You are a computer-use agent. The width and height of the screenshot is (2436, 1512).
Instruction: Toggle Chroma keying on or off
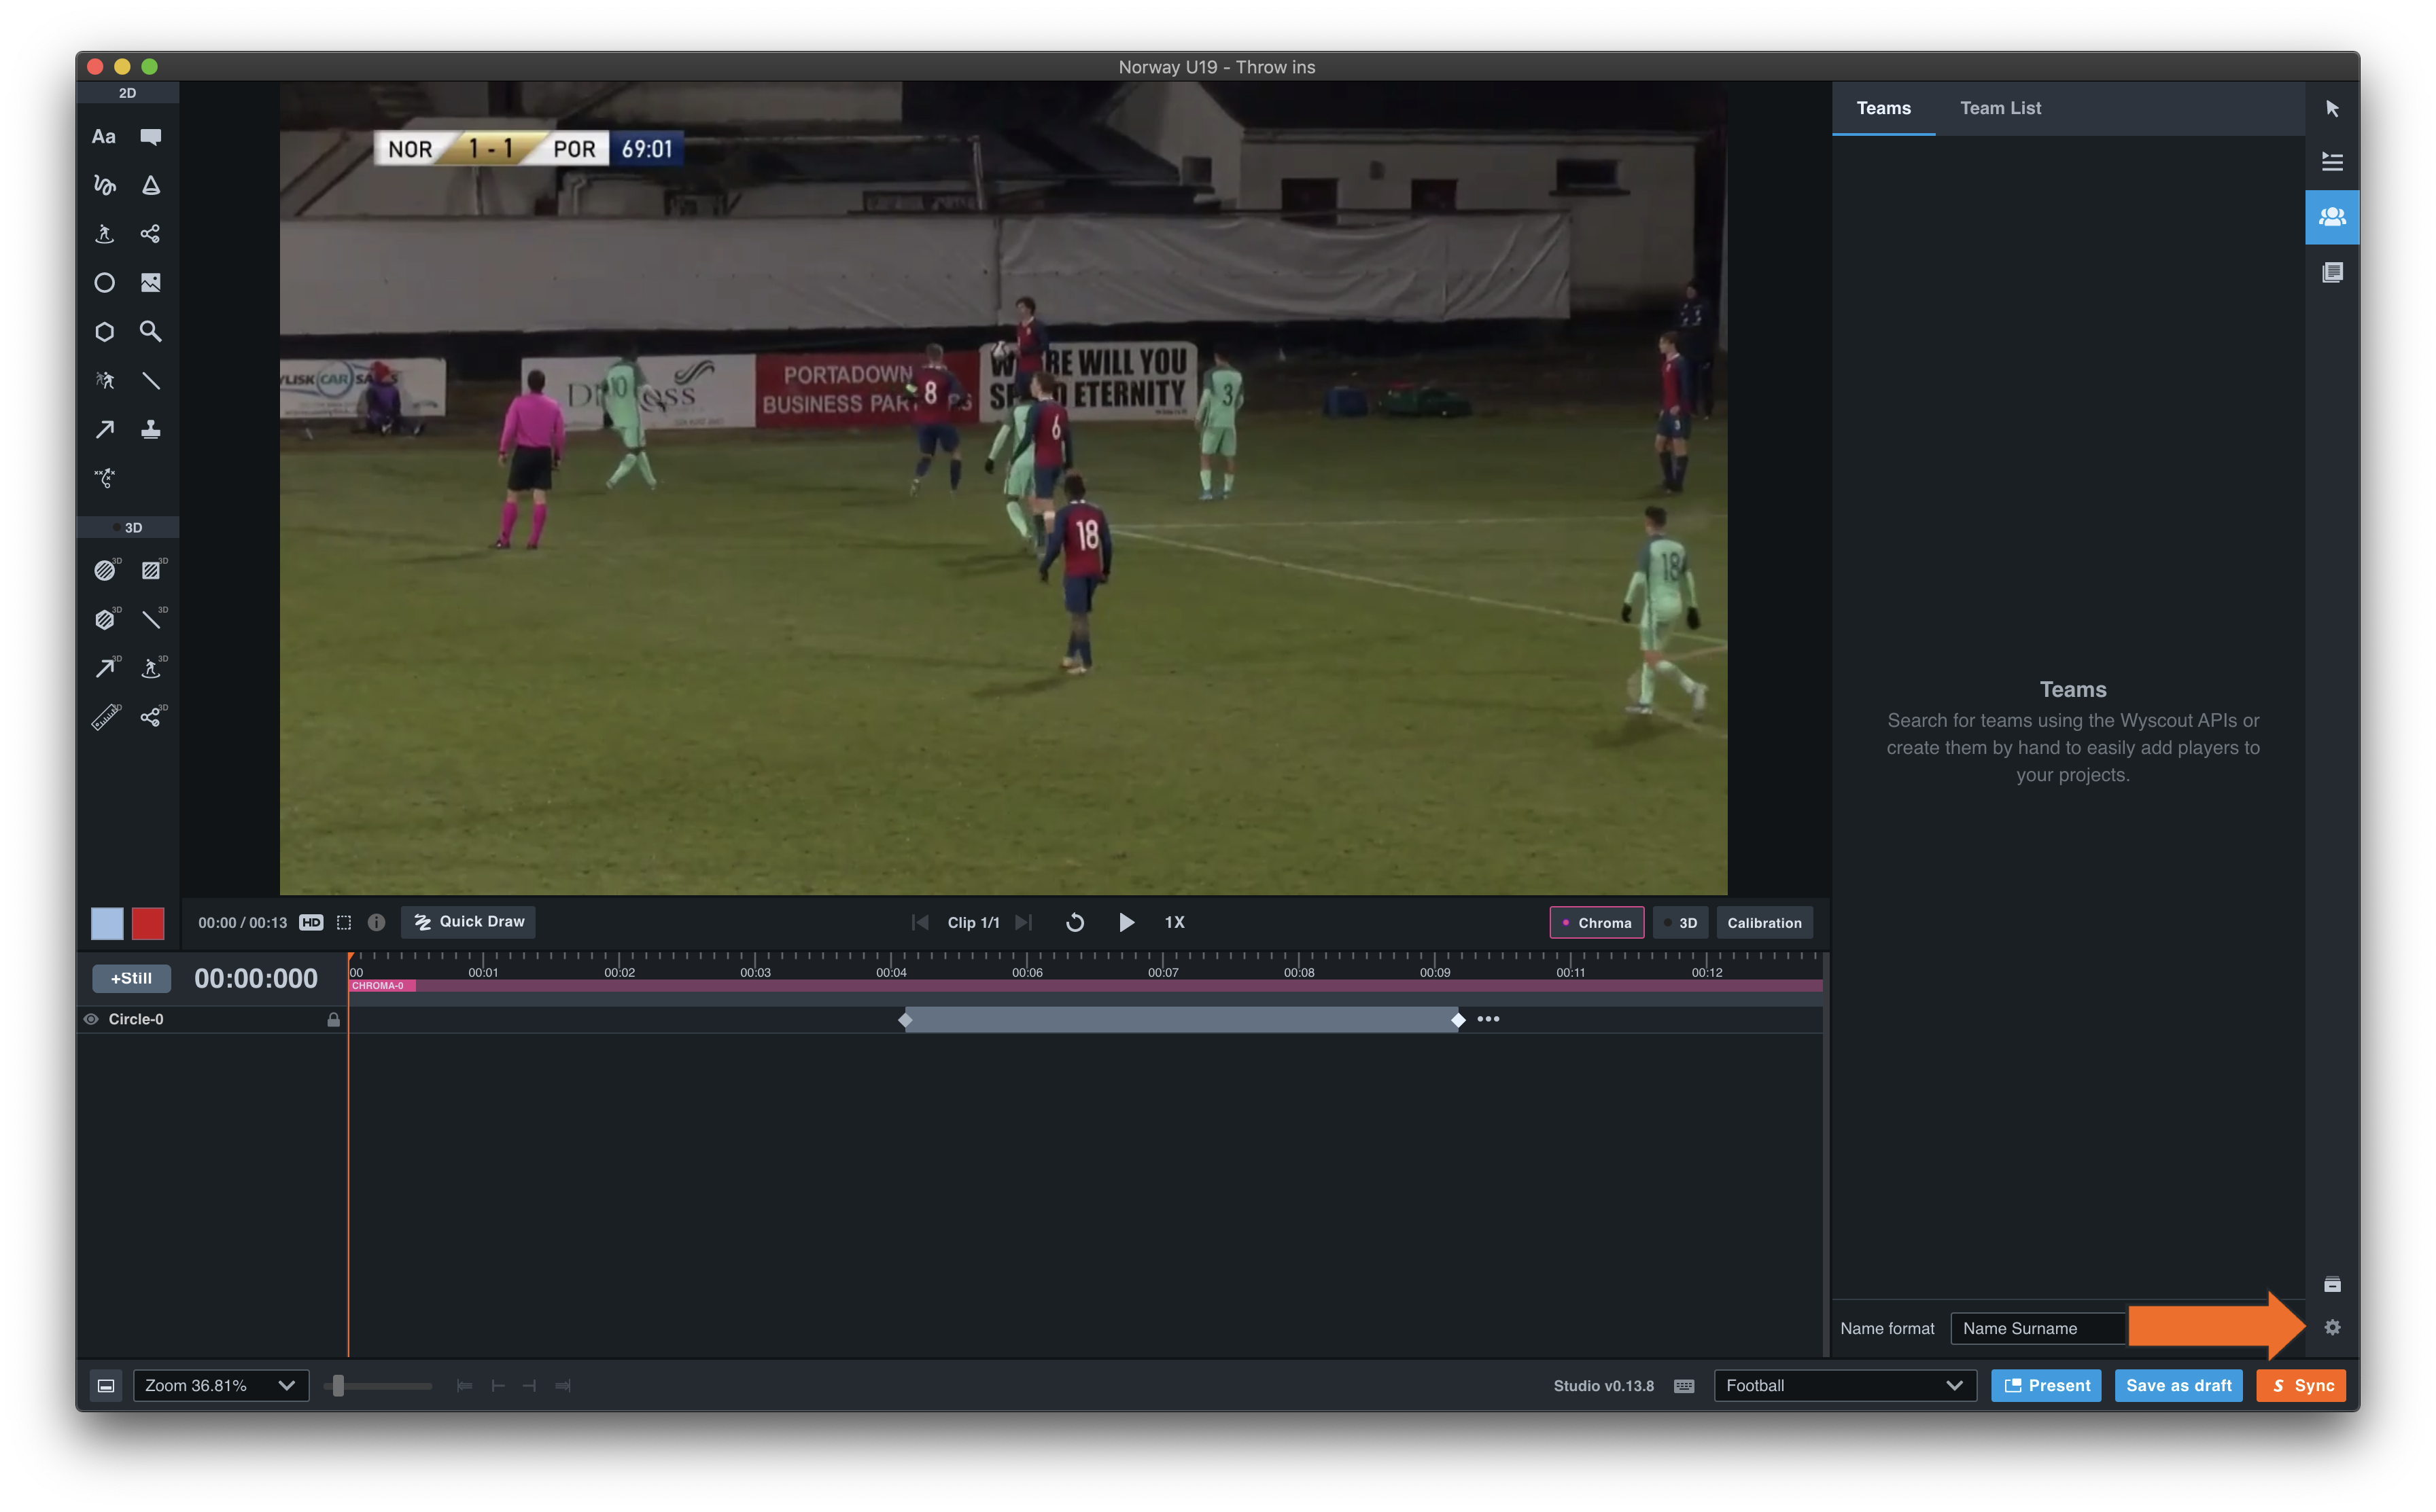[1596, 922]
